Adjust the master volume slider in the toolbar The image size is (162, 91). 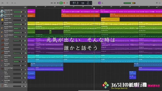point(129,3)
